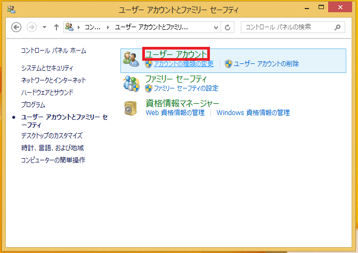Expand the chevron before コン... breadcrumb
Image resolution: width=358 pixels, height=253 pixels.
(x=79, y=27)
